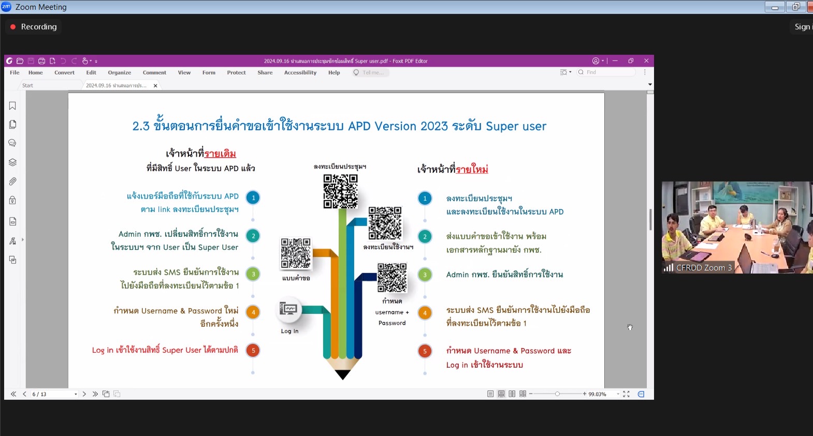Open the Hand tool dropdown arrow
813x436 pixels.
[x=91, y=61]
